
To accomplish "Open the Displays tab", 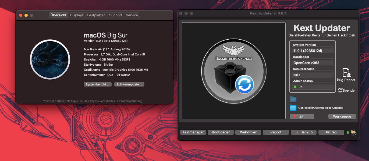I will [77, 15].
